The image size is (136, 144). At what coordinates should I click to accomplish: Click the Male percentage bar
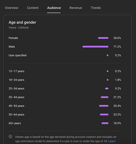[95, 47]
